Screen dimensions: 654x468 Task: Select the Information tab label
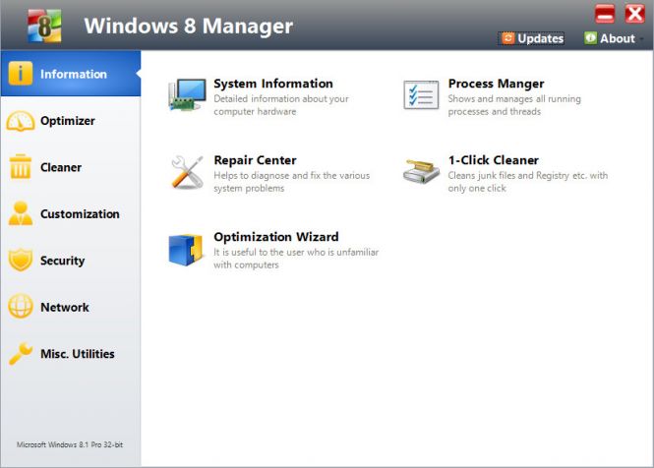tap(74, 75)
